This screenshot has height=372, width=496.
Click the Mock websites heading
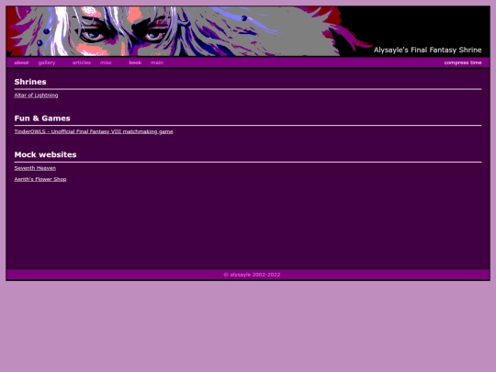pyautogui.click(x=45, y=154)
